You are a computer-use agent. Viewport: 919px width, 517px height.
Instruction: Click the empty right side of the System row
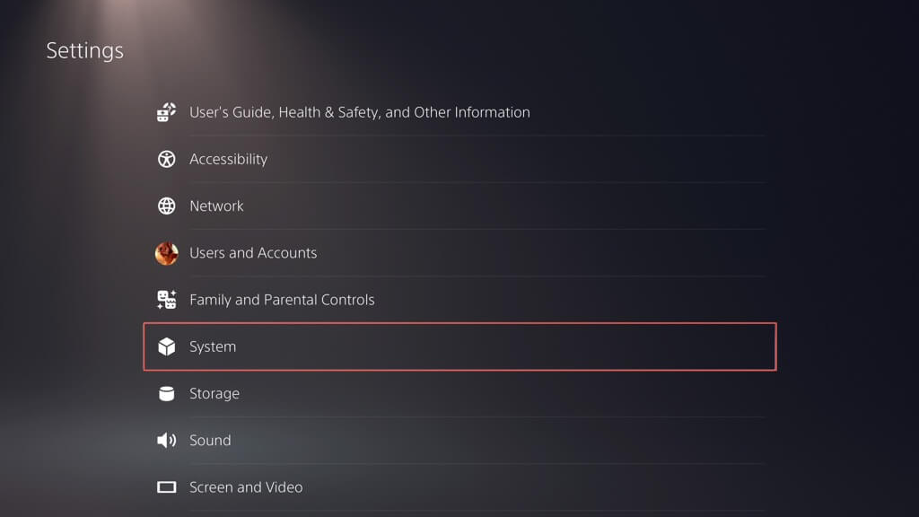[628, 346]
